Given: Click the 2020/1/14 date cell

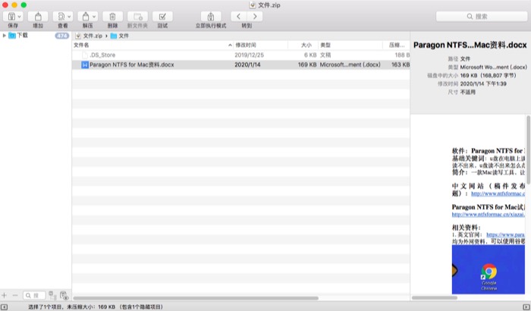Looking at the screenshot, I should [x=247, y=64].
